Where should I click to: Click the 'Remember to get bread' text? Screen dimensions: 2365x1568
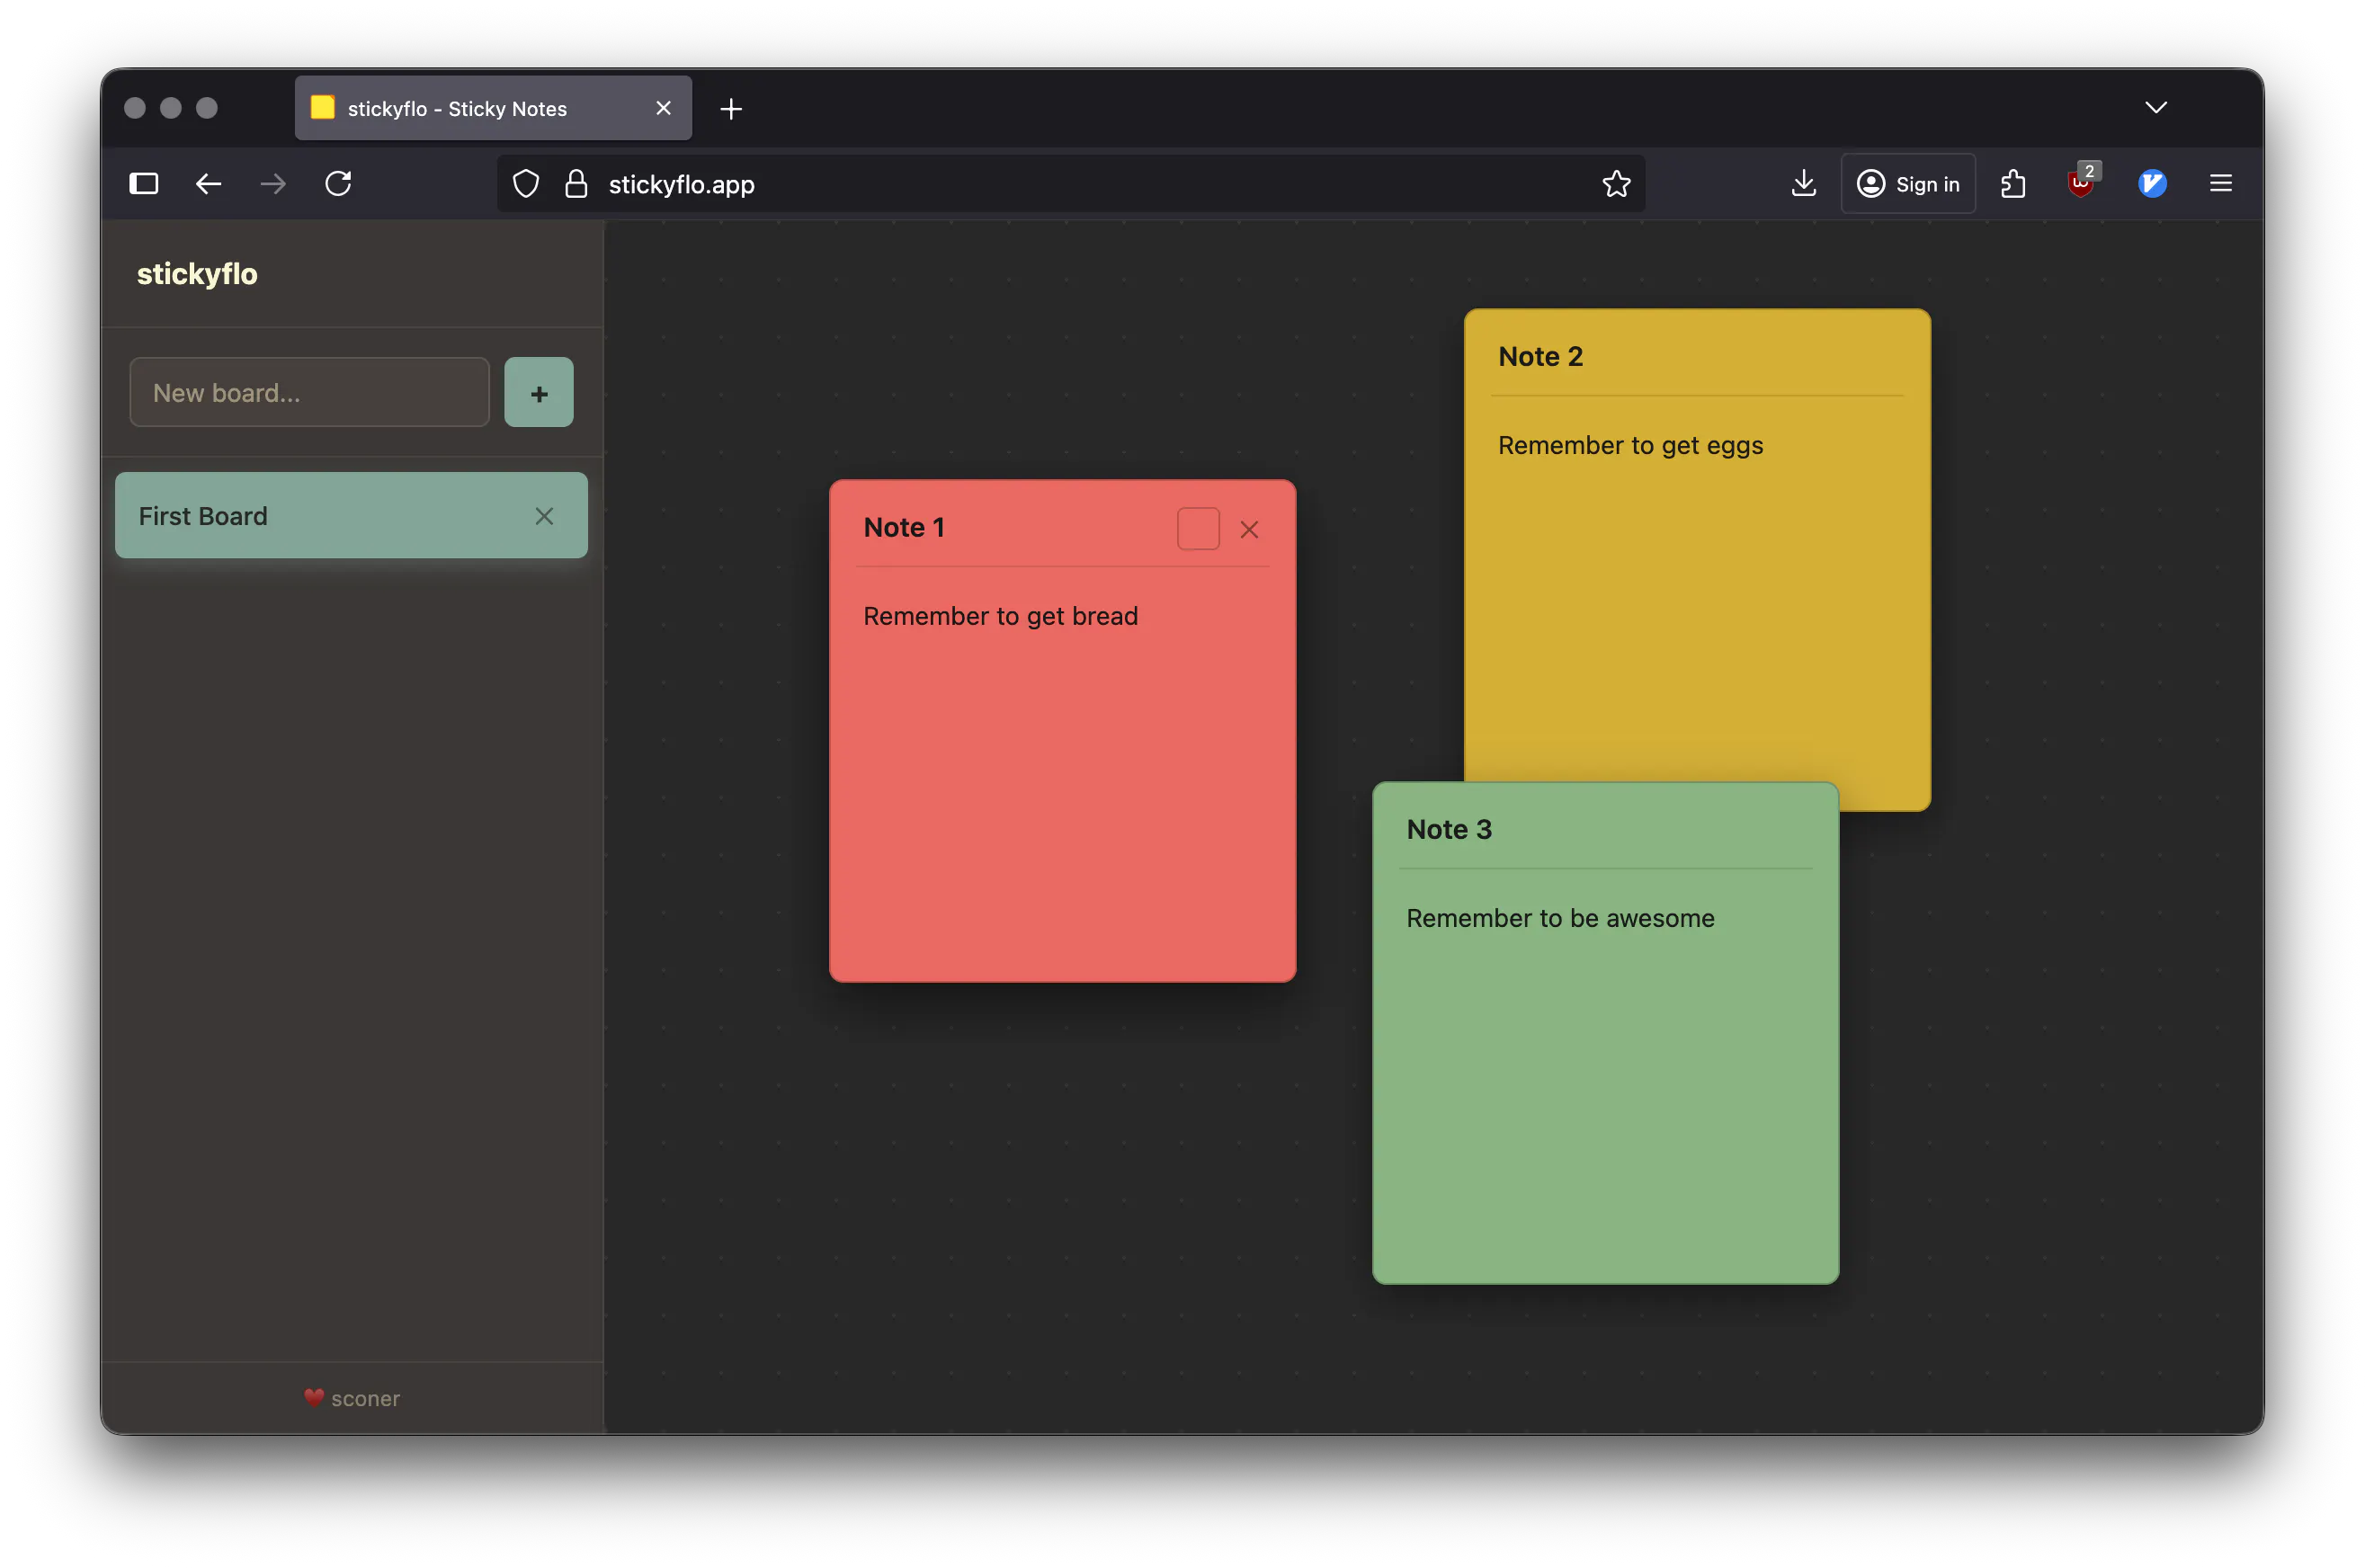(1000, 616)
